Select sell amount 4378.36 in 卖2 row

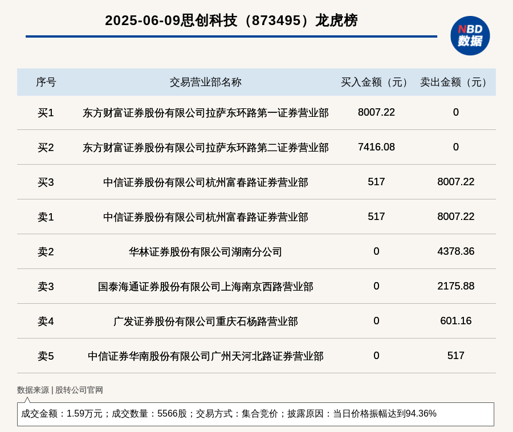pyautogui.click(x=456, y=251)
